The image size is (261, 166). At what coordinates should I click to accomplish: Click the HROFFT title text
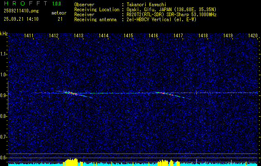(26, 3)
